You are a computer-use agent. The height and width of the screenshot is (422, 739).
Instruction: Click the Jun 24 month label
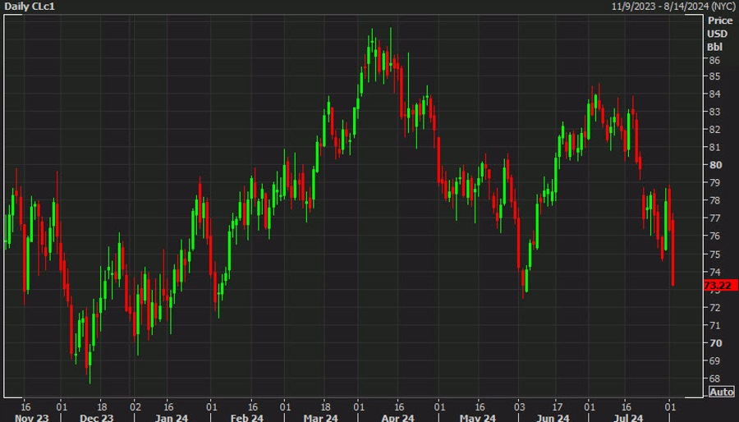(553, 418)
